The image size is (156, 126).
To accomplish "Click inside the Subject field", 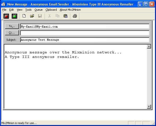I will pyautogui.click(x=85, y=40).
